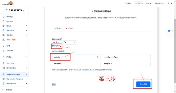The width and height of the screenshot is (176, 93).
Task: Click the blue diamond floating widget icon
Action: tap(169, 31)
